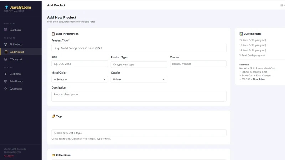
Task: Click the Vendor input field
Action: (198, 64)
